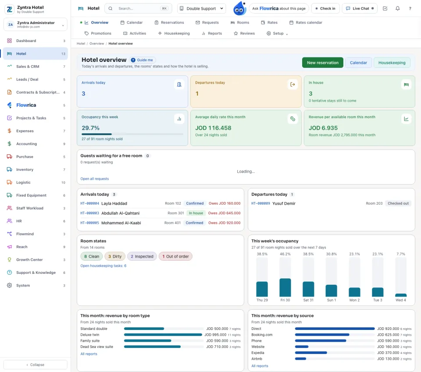Open reservation HT-000004 link

pyautogui.click(x=89, y=203)
